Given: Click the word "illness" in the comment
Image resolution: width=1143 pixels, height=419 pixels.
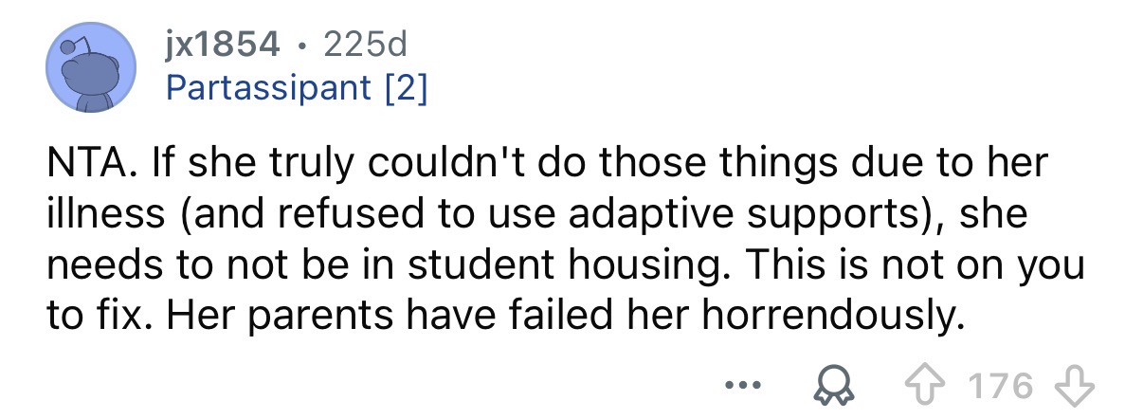Looking at the screenshot, I should click(x=101, y=215).
